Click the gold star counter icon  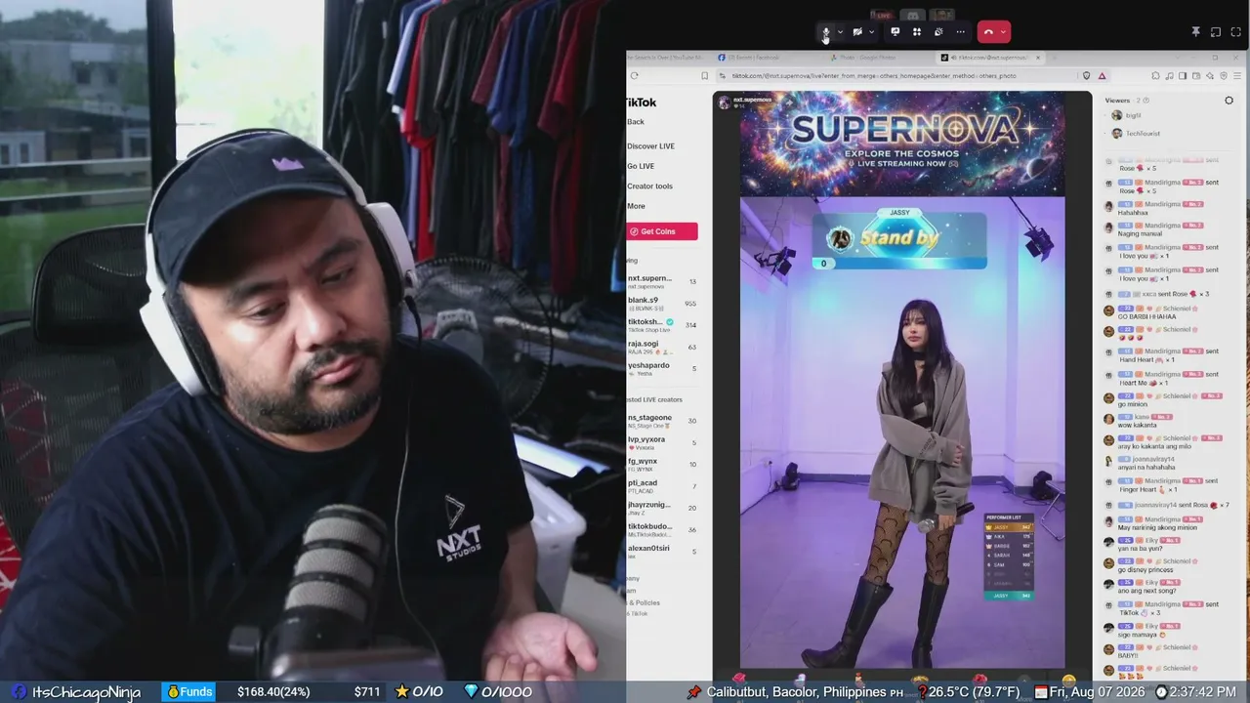pyautogui.click(x=401, y=691)
